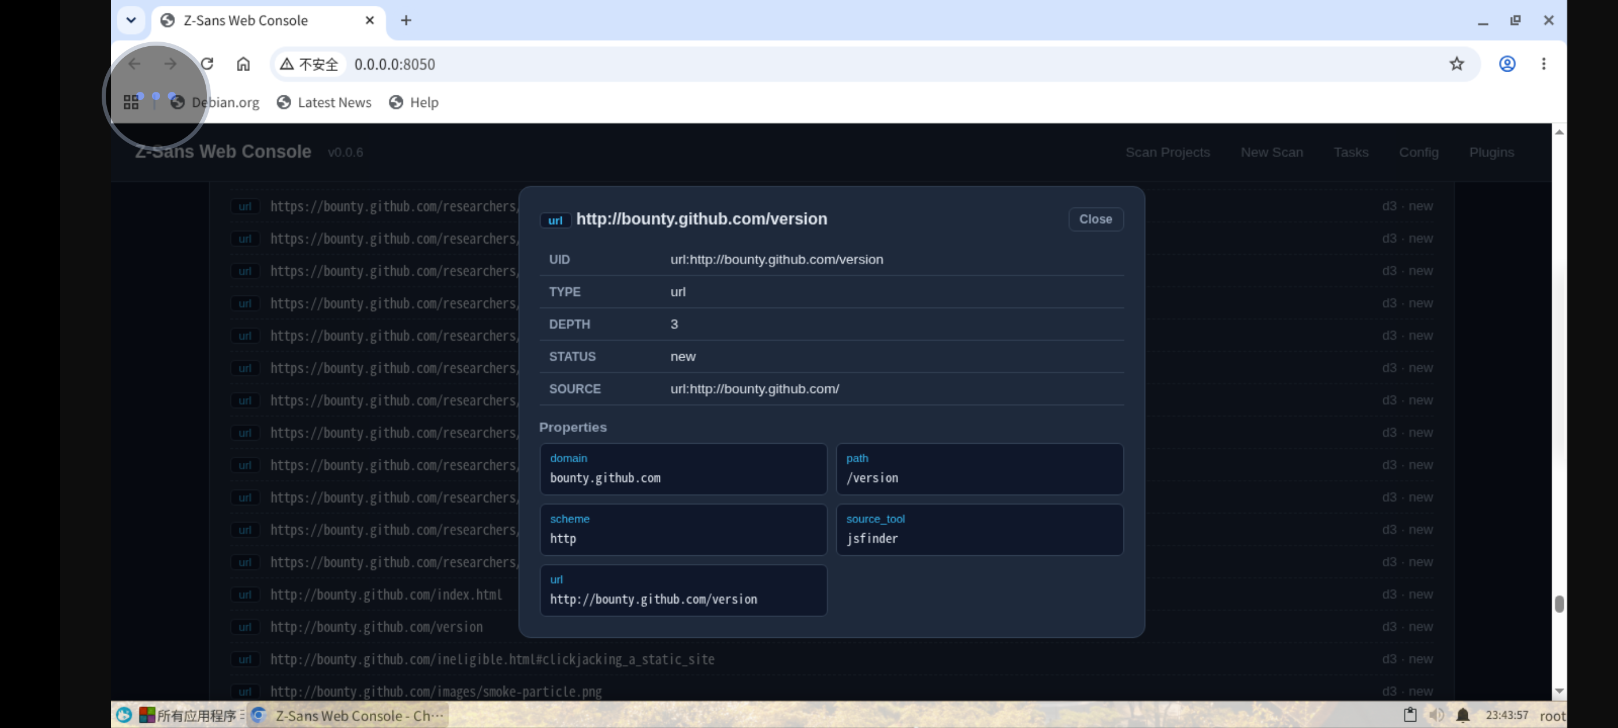Select the STATUS value new
1618x728 pixels.
(x=683, y=356)
